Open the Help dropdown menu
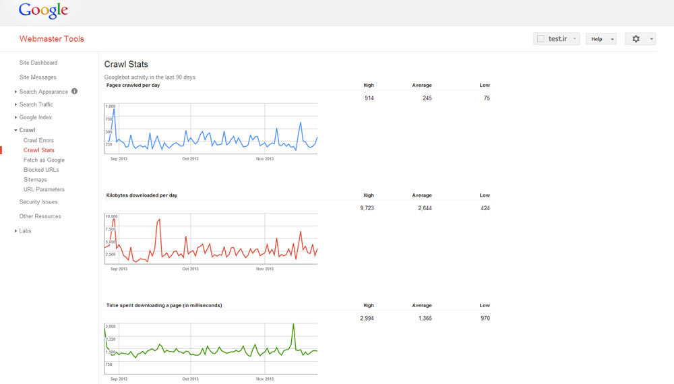This screenshot has height=384, width=674. pos(601,38)
